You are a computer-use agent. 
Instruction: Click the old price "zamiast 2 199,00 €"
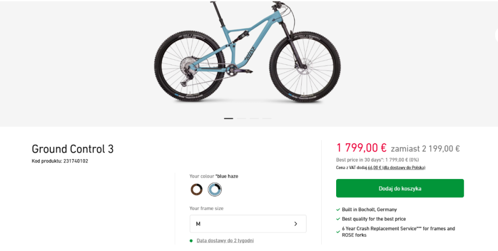pos(425,148)
